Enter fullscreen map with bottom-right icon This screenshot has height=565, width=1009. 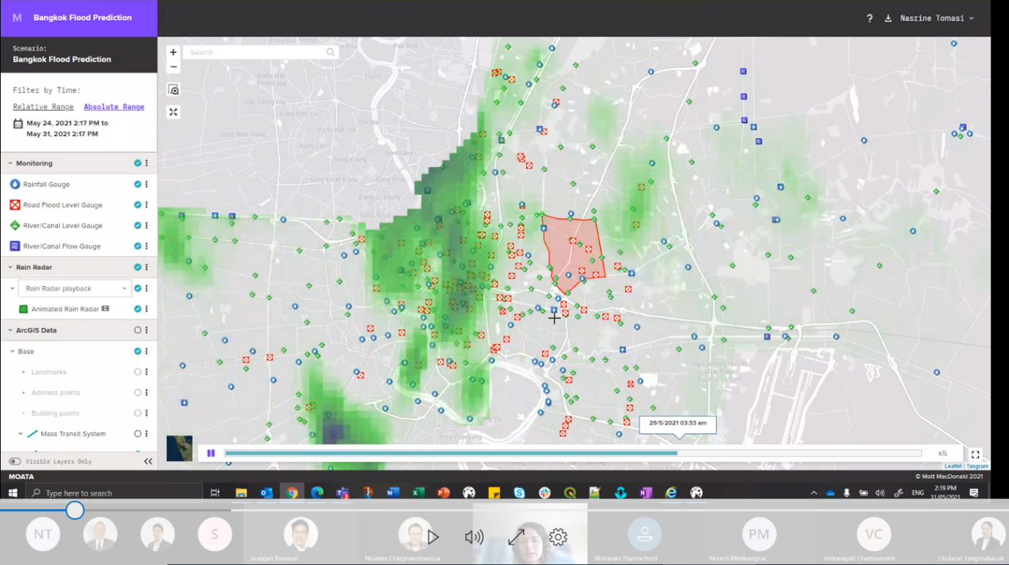tap(975, 454)
